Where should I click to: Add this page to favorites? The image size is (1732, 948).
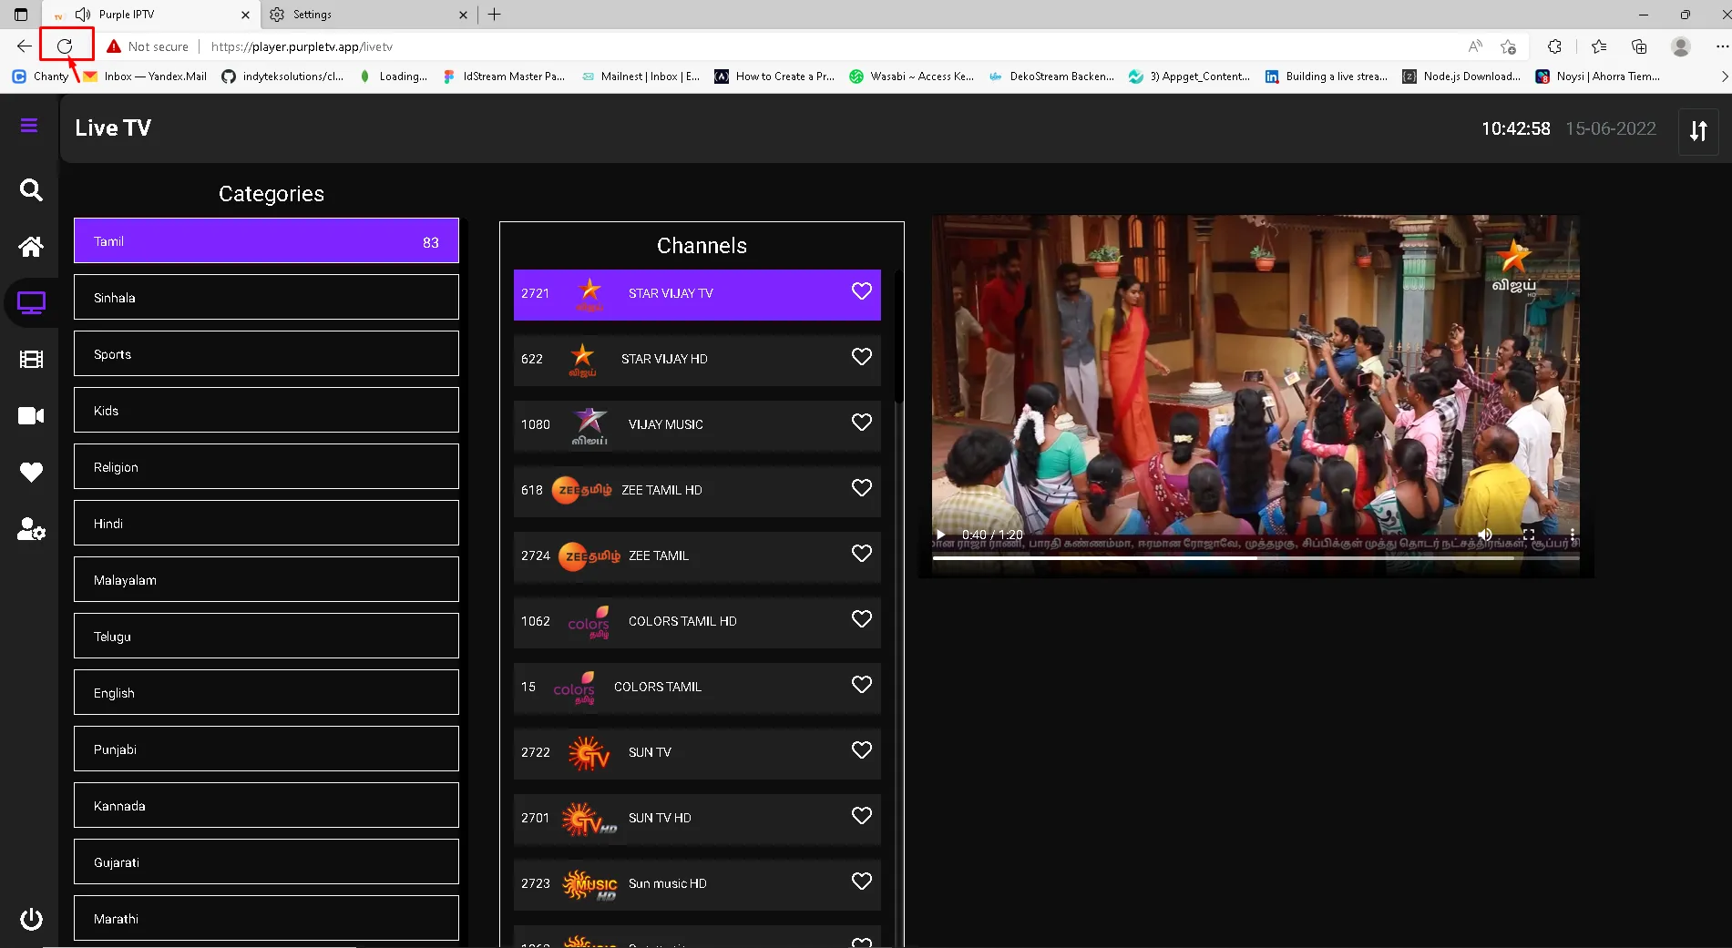[x=1509, y=46]
